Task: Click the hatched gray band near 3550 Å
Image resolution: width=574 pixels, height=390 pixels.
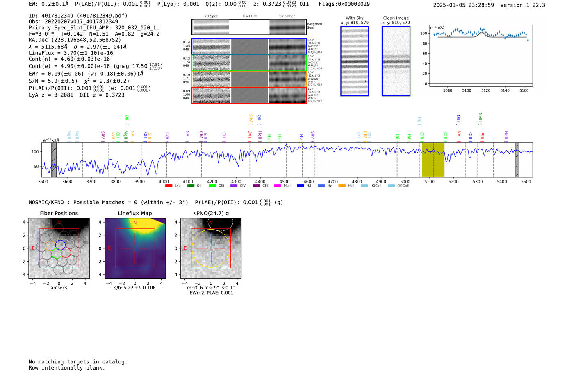Action: (54, 160)
